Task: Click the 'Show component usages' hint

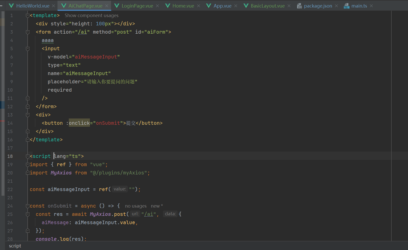Action: point(91,16)
